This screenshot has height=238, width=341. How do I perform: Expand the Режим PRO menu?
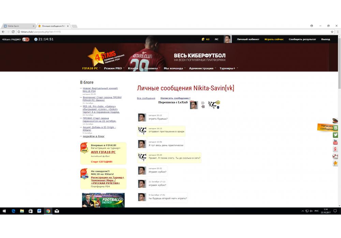pos(114,68)
